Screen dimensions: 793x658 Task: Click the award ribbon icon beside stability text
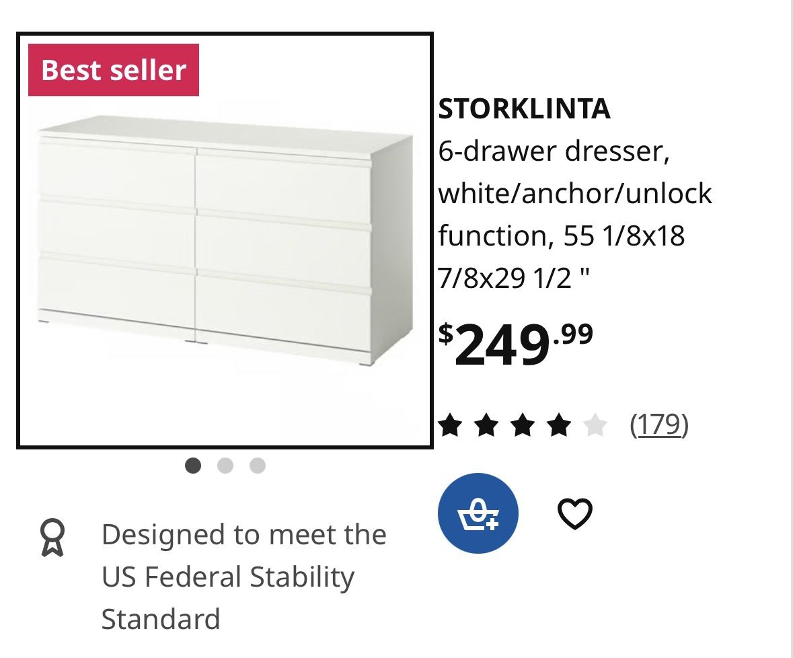pyautogui.click(x=52, y=538)
